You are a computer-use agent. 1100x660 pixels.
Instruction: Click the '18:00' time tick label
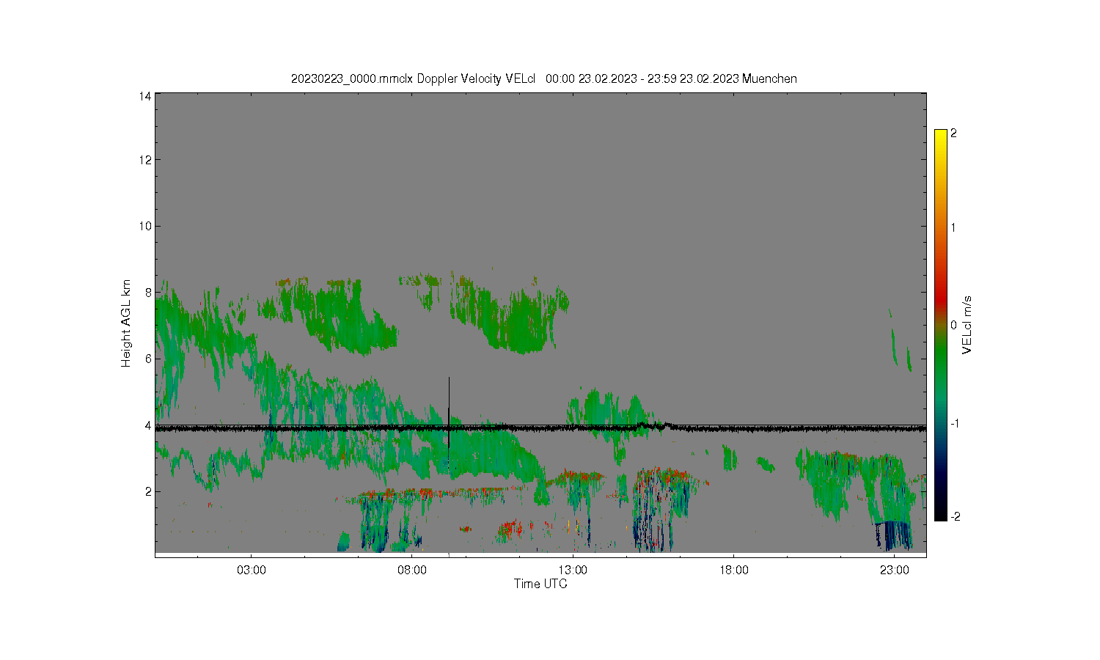[x=734, y=571]
